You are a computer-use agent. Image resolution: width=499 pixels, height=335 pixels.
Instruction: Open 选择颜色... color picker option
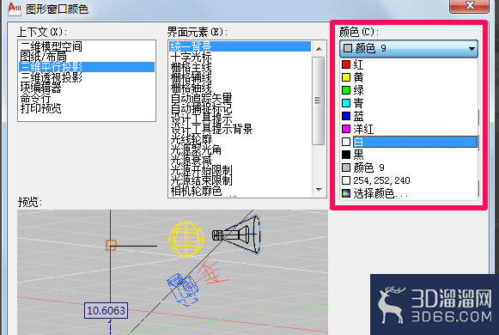coord(409,193)
